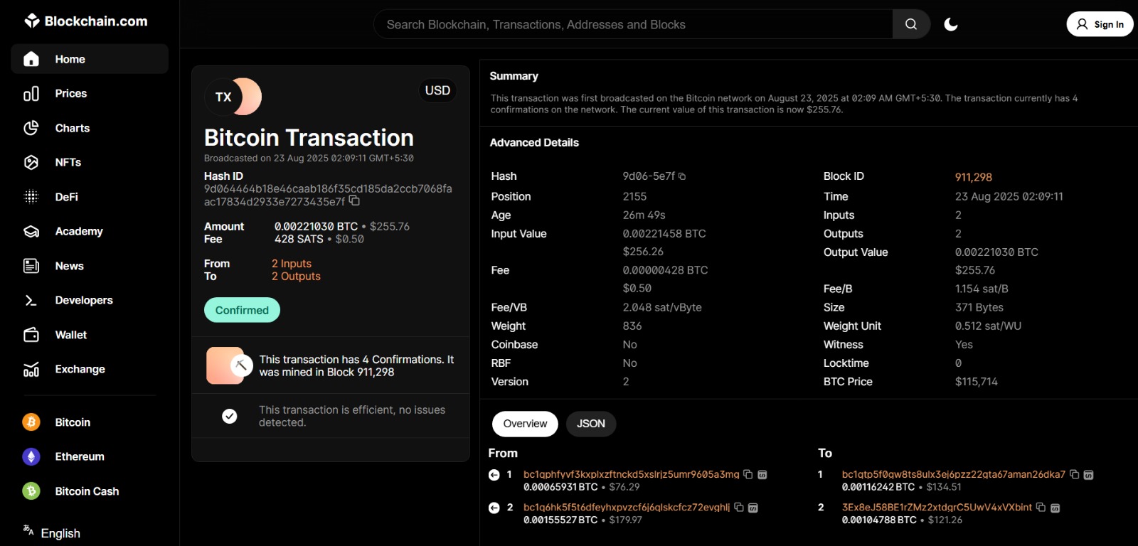Click the Position value 2155
The width and height of the screenshot is (1138, 546).
[x=634, y=197]
